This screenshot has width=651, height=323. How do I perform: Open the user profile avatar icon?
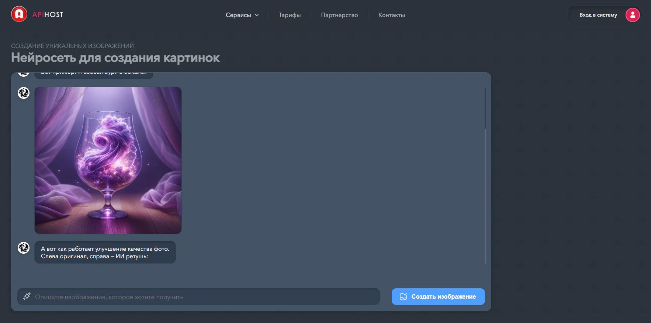click(x=633, y=15)
